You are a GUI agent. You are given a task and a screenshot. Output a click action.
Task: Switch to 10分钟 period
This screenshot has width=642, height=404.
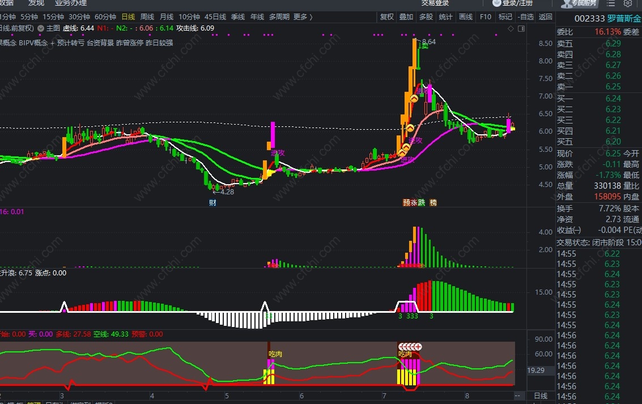189,17
